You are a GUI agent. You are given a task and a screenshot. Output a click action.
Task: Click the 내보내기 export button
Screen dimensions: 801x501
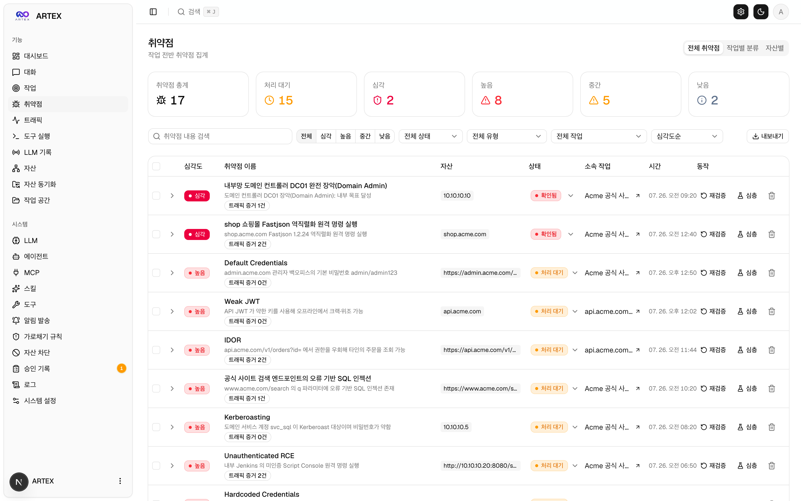pyautogui.click(x=767, y=136)
